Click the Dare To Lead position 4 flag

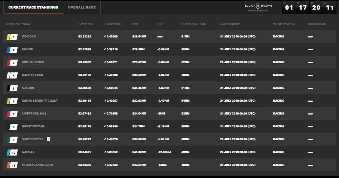[x=12, y=75]
